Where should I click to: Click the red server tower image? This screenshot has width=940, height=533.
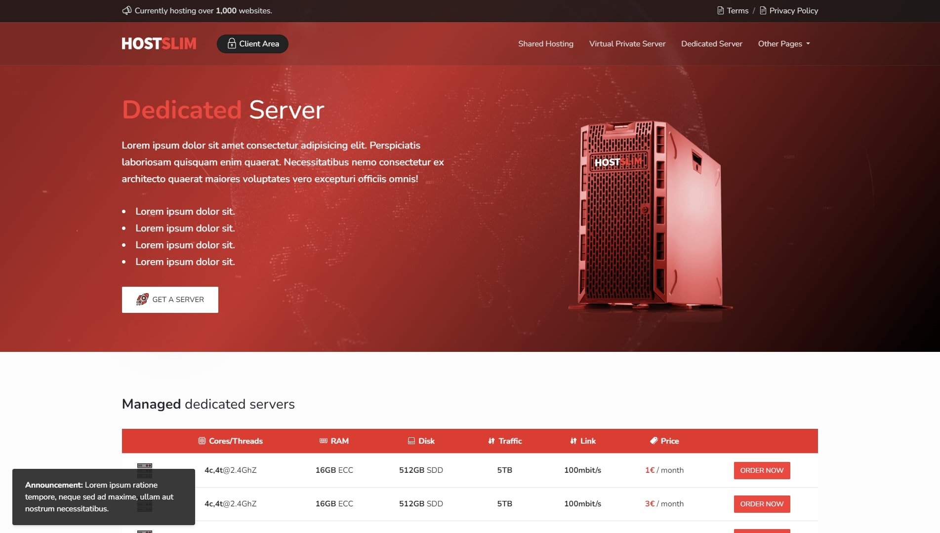tap(649, 215)
